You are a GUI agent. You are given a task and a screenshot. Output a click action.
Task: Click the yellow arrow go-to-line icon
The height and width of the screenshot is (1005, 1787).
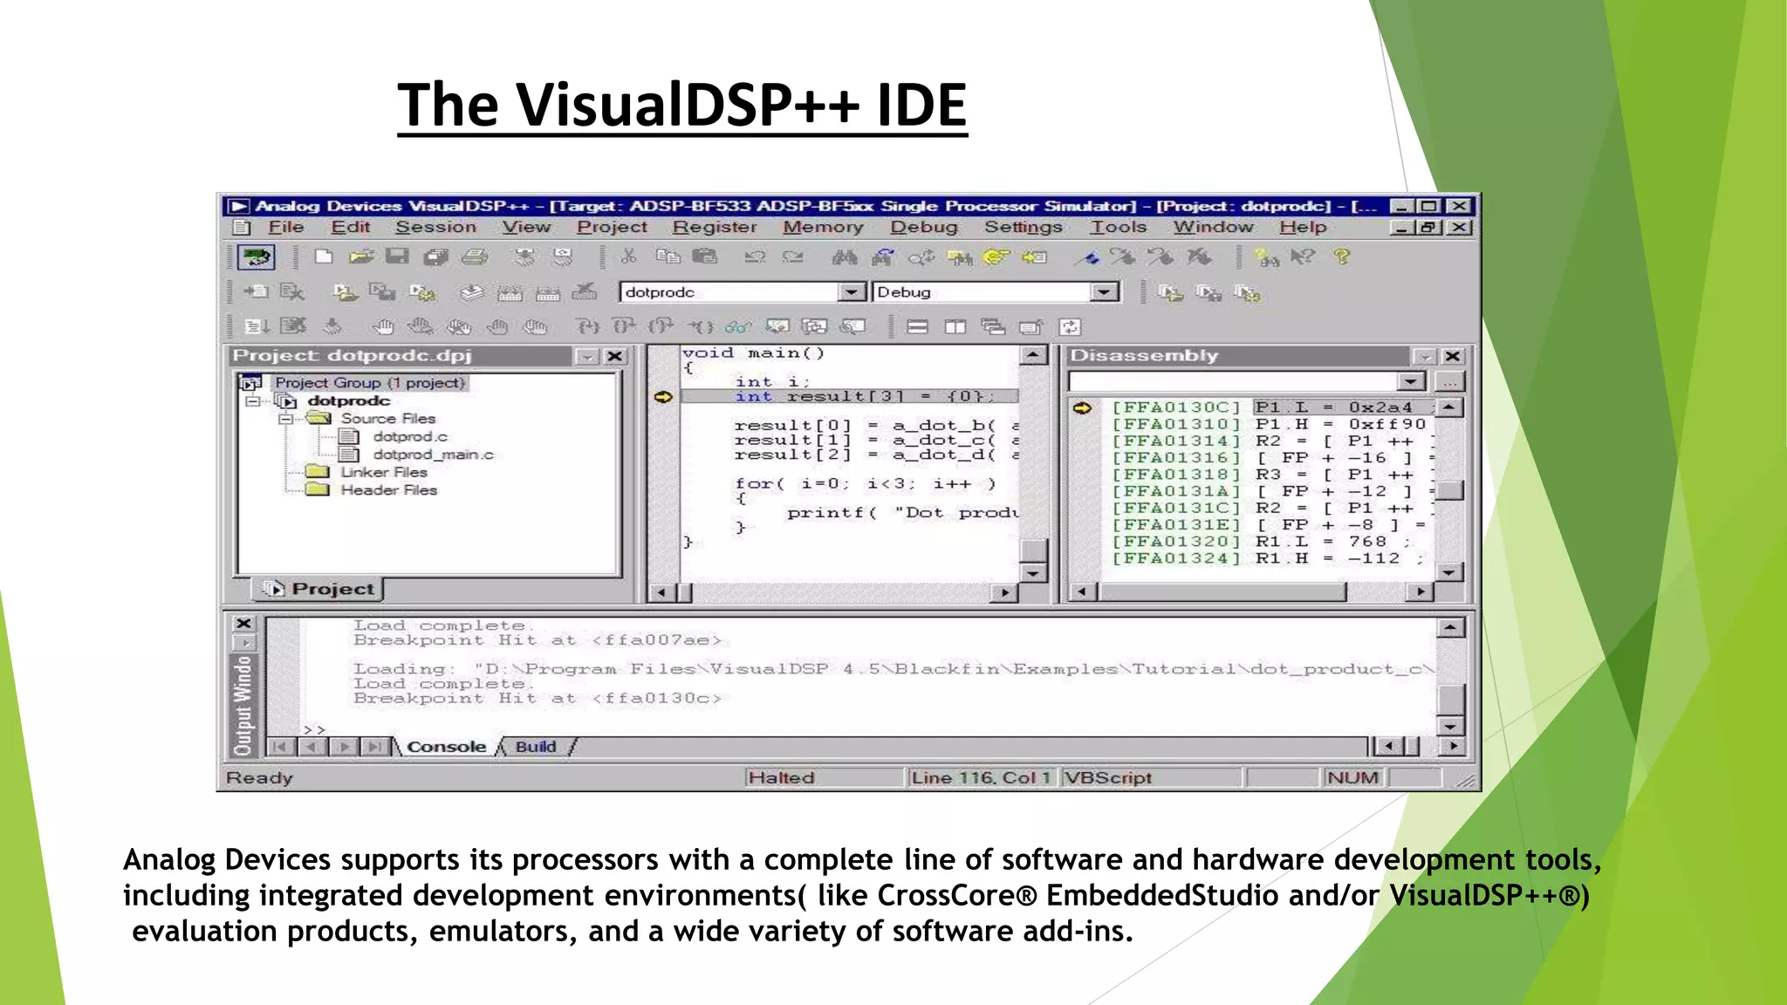click(x=1034, y=256)
